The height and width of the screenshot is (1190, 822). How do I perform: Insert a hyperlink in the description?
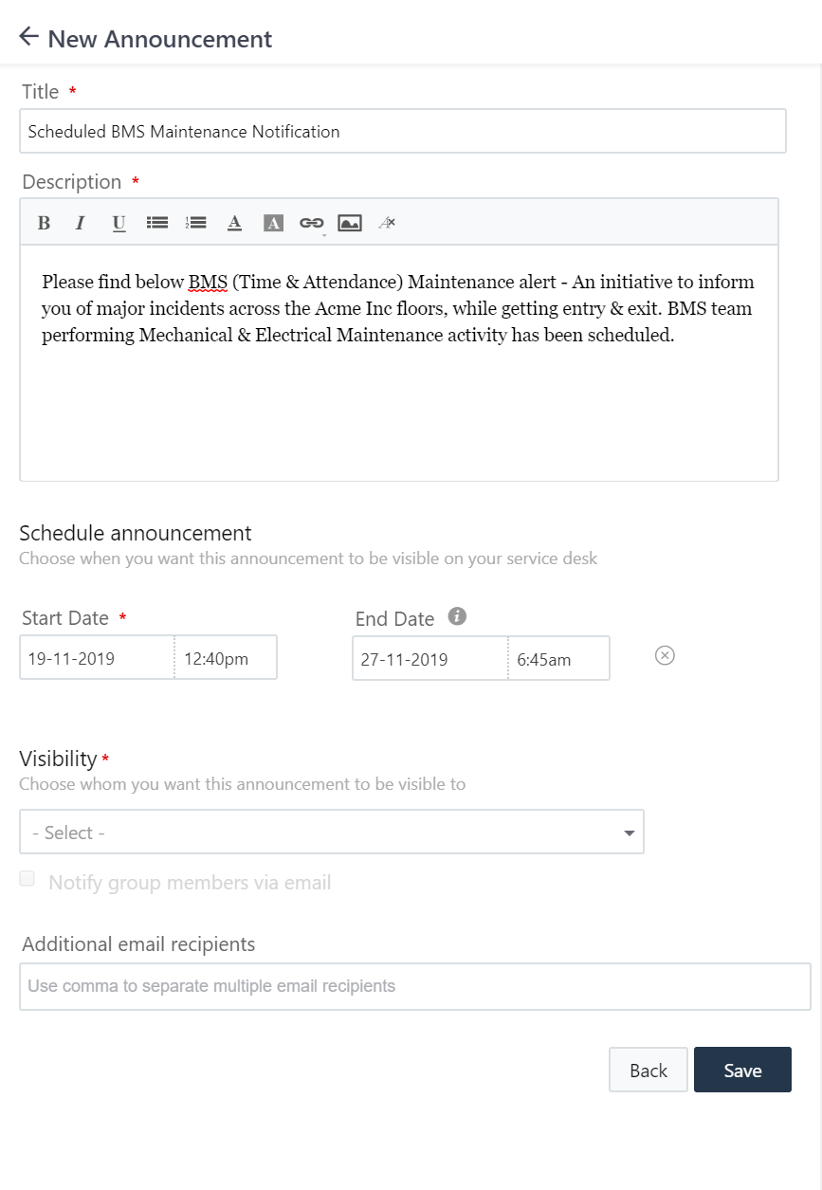pos(311,223)
